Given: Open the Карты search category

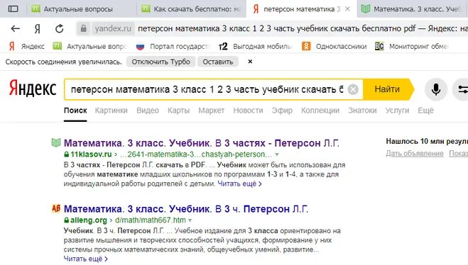Looking at the screenshot, I should coord(178,111).
